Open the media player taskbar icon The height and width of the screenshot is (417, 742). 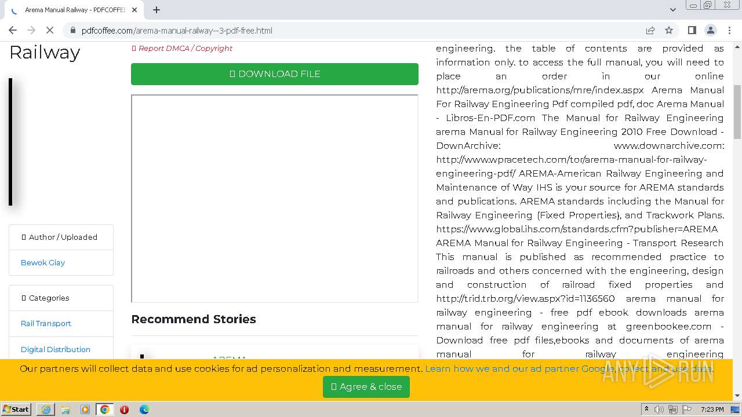(85, 409)
